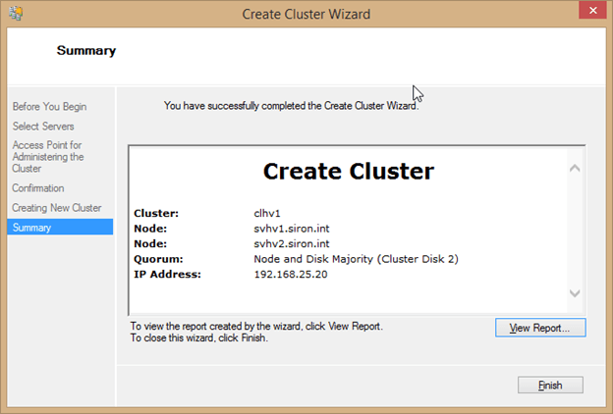Click the Summary page header at top
This screenshot has height=414, width=613.
pyautogui.click(x=85, y=50)
